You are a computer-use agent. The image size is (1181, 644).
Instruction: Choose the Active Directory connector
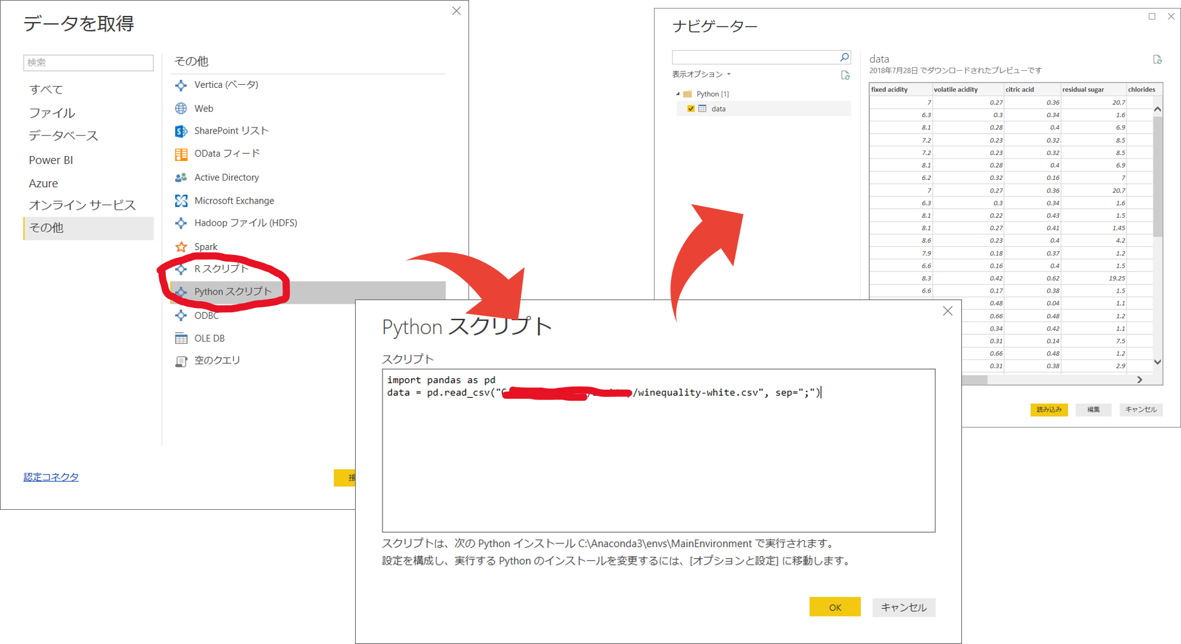pos(226,177)
